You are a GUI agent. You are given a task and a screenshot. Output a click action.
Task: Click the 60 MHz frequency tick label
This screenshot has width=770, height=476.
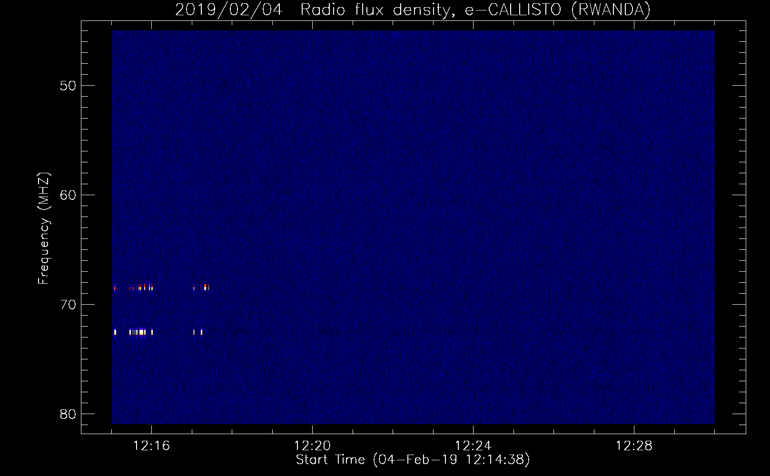click(68, 195)
